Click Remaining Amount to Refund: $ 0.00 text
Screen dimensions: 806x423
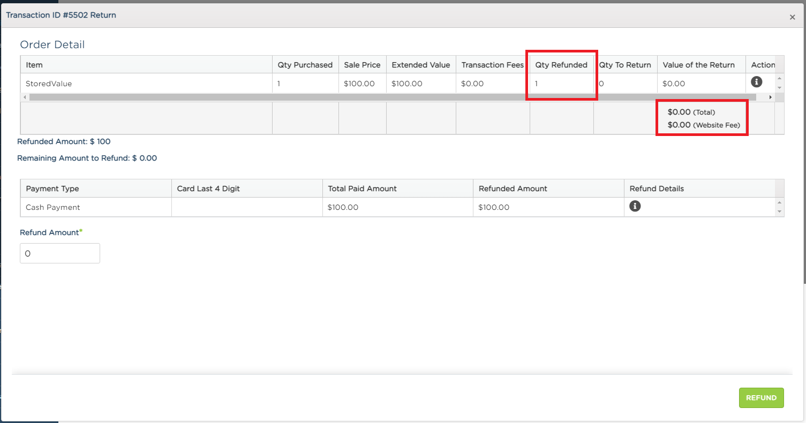[x=87, y=158]
